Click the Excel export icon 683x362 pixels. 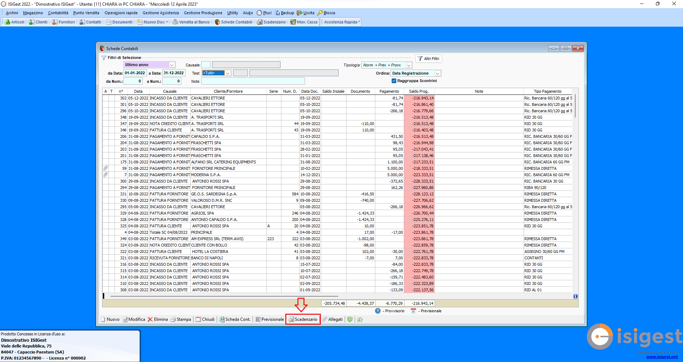click(360, 319)
